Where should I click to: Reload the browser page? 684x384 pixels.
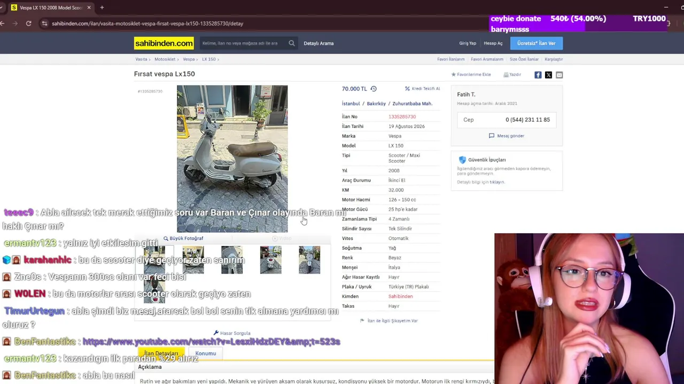coord(28,23)
